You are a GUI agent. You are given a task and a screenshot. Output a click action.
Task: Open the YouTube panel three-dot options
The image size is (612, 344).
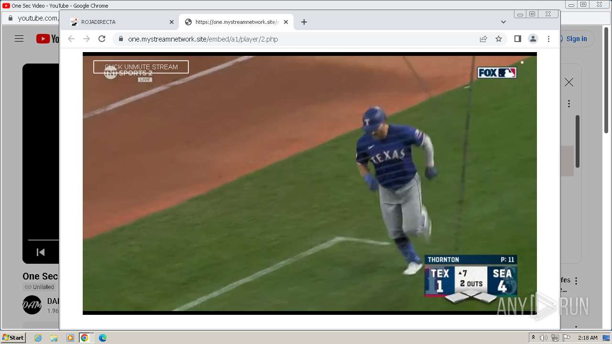[x=569, y=104]
